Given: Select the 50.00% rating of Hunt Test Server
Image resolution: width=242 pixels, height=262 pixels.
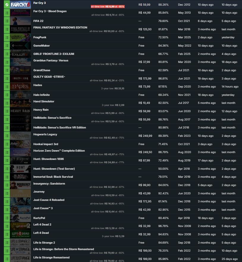Looking at the screenshot, I should tap(163, 169).
